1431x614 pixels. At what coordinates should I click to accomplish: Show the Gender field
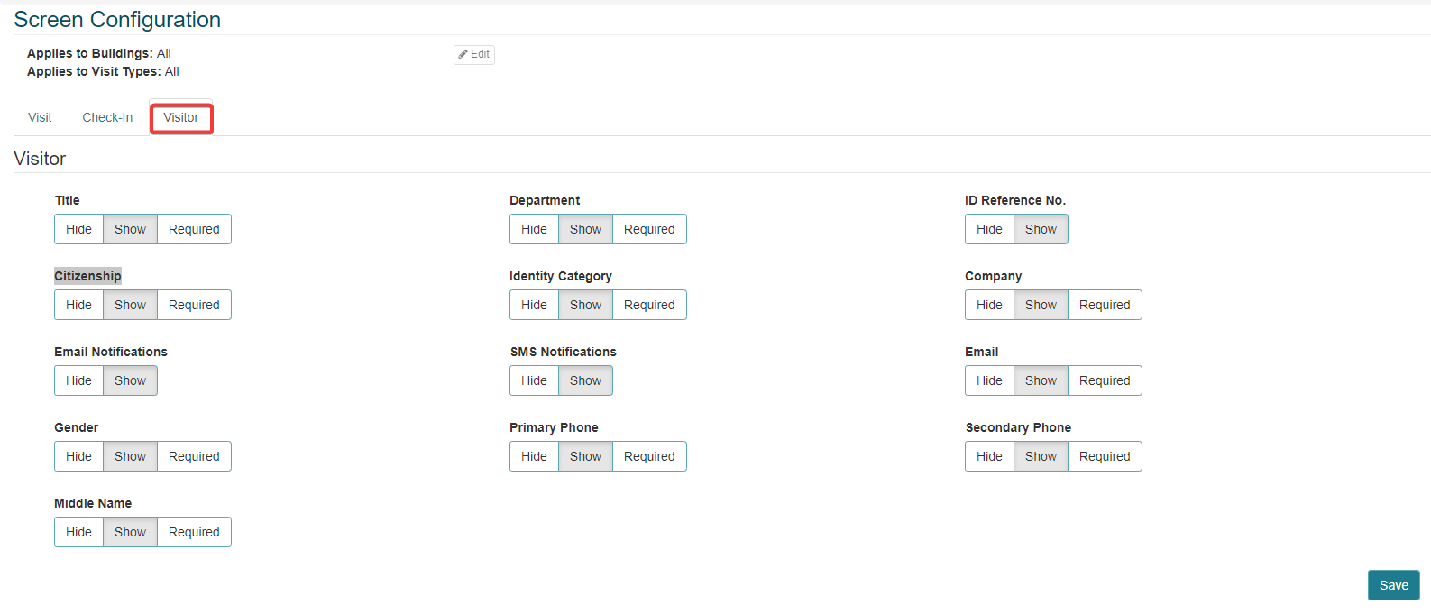click(130, 456)
